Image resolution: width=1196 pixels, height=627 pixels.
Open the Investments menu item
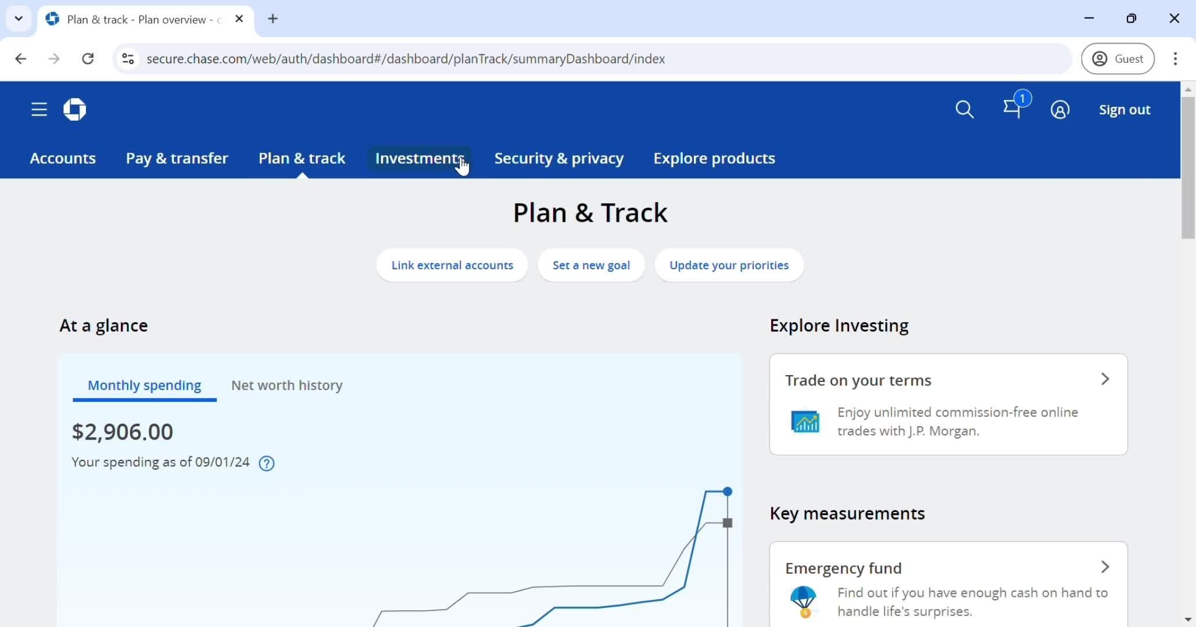click(x=419, y=157)
